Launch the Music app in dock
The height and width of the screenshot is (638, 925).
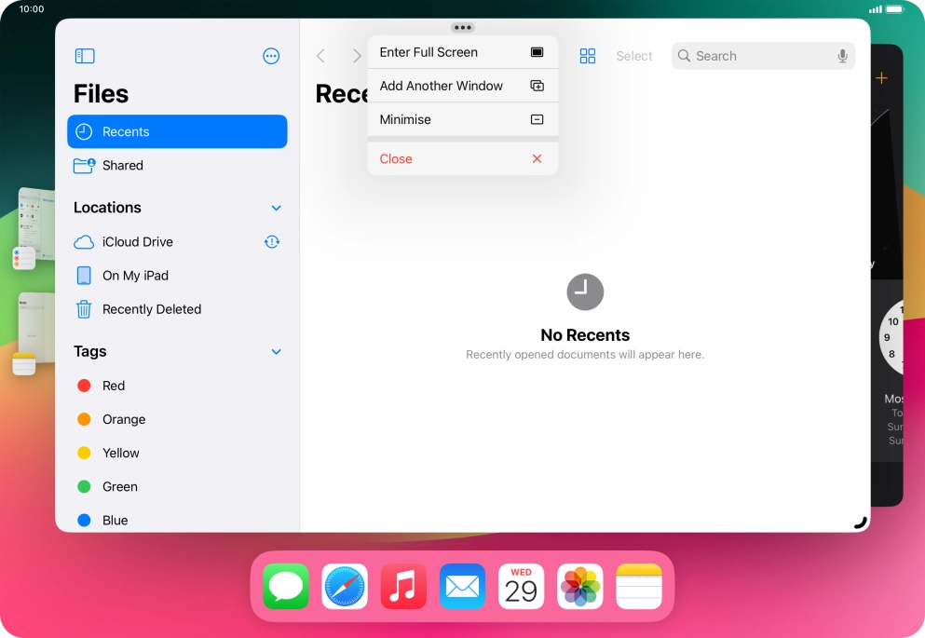point(403,587)
